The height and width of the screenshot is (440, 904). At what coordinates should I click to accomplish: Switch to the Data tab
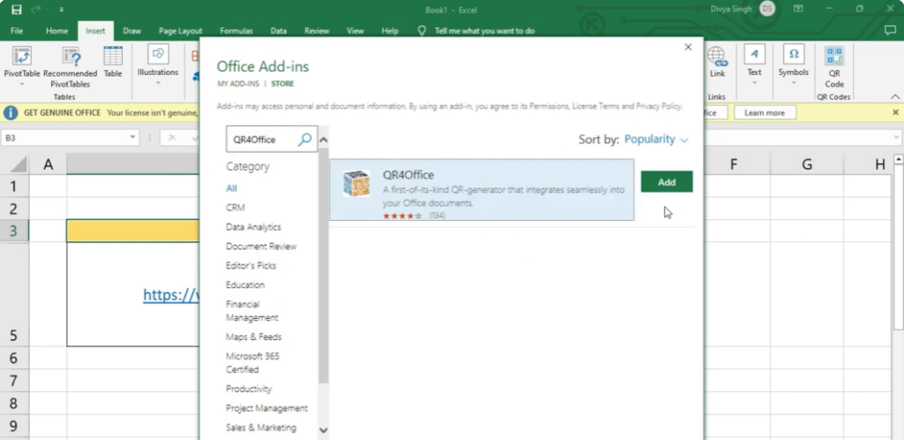click(278, 31)
